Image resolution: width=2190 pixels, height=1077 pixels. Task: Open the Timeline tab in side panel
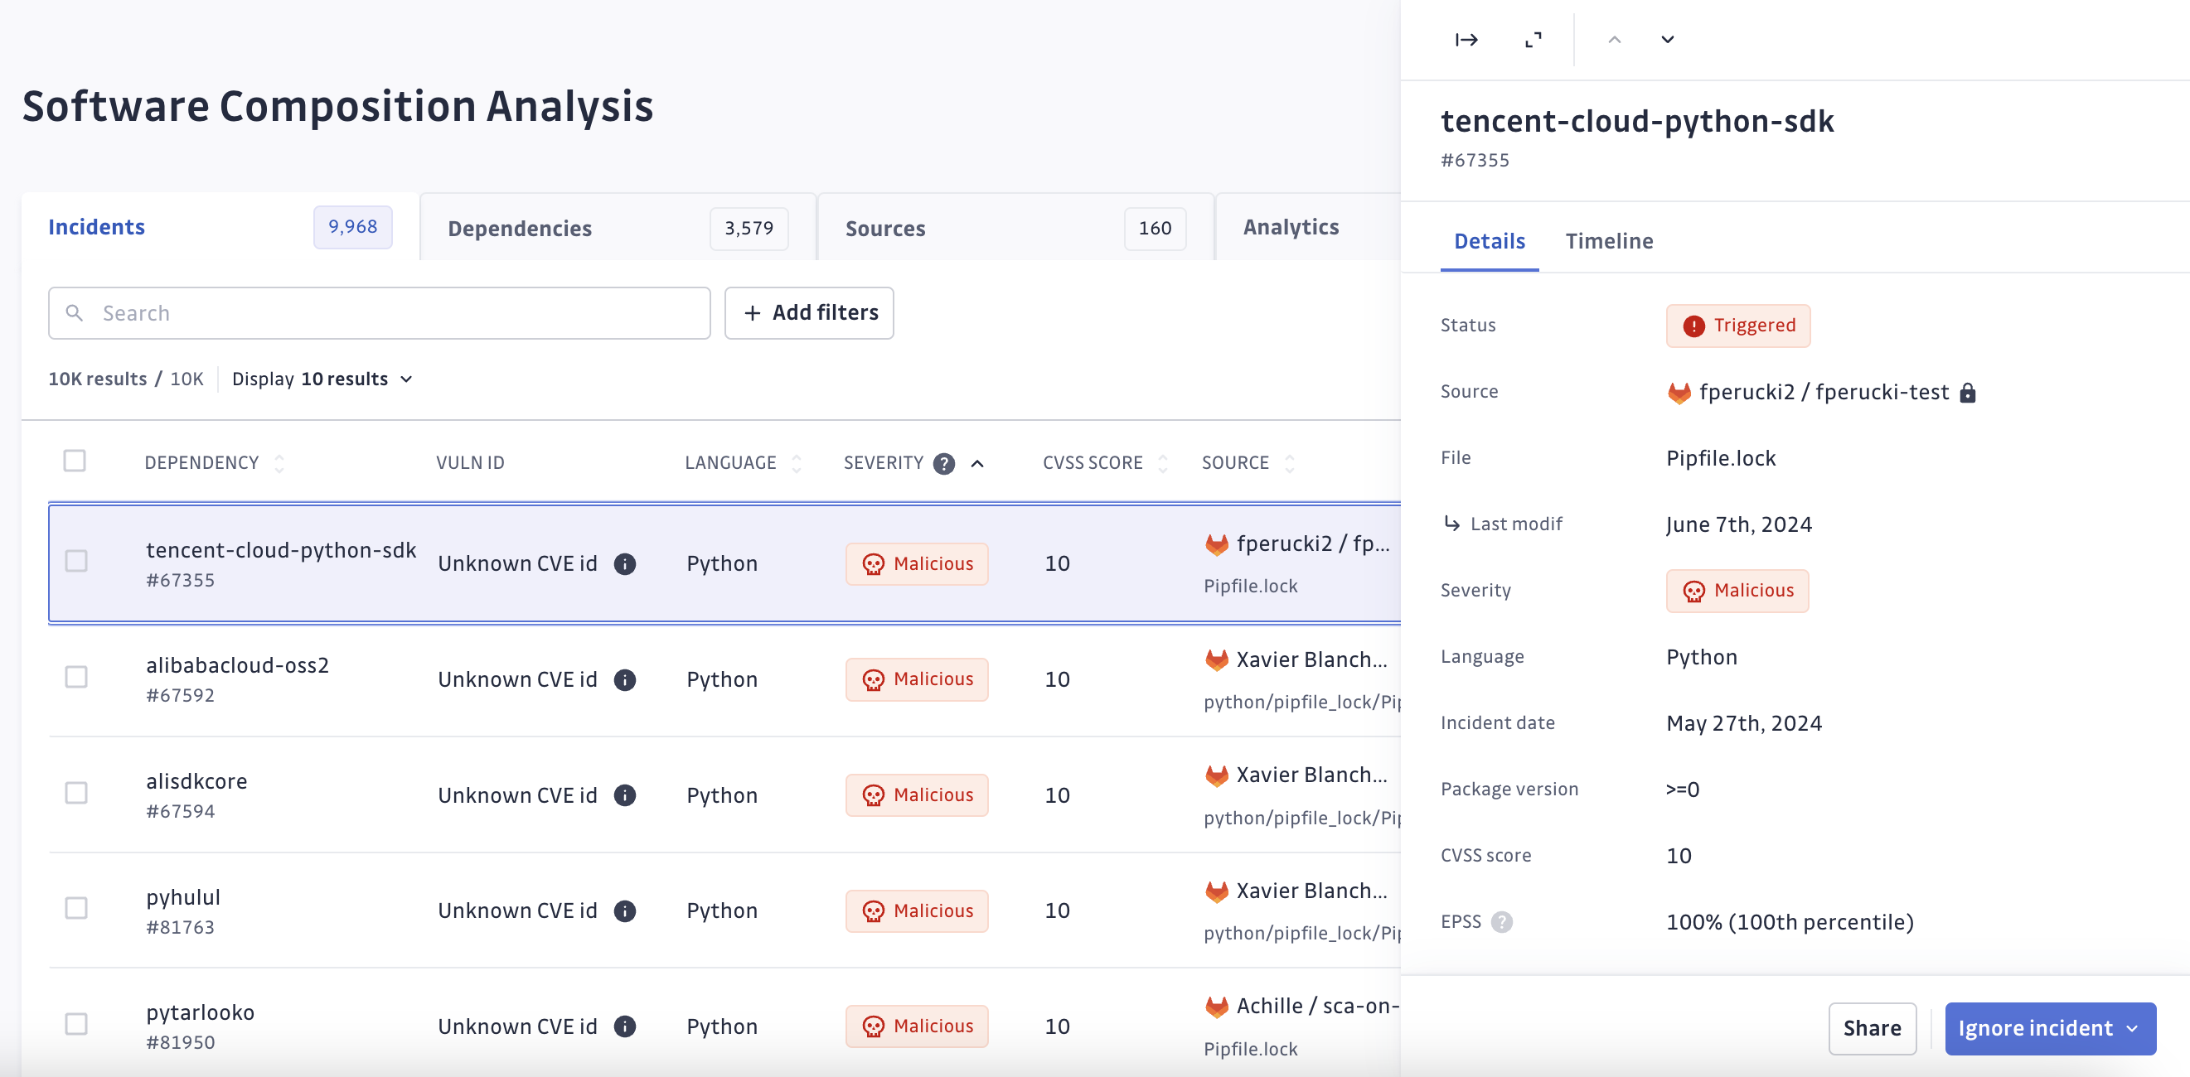point(1610,241)
